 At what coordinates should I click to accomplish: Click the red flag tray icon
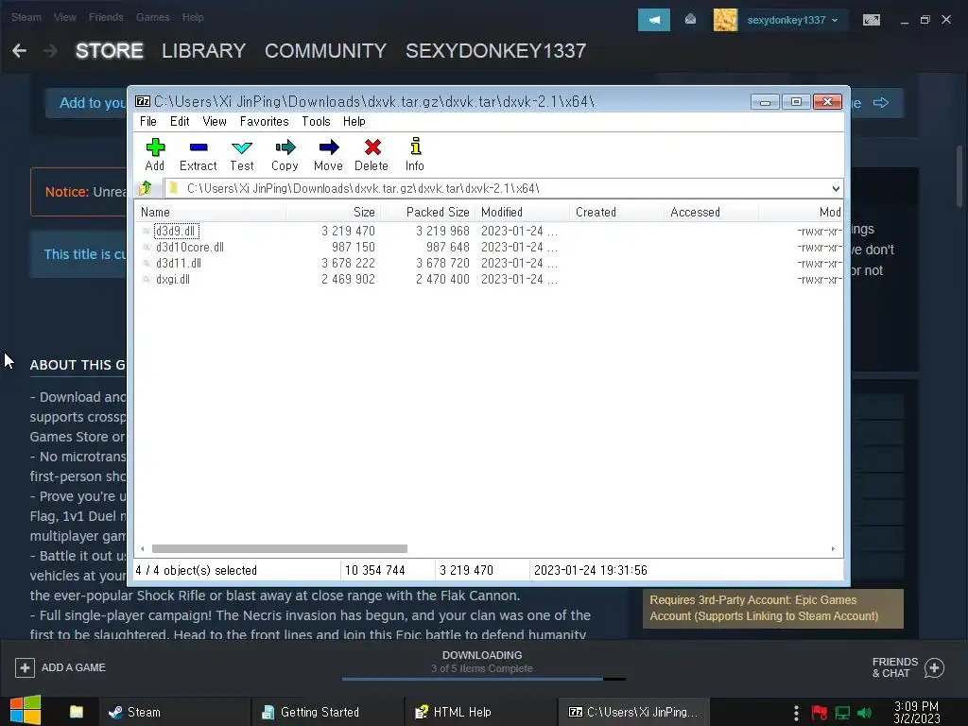point(820,713)
